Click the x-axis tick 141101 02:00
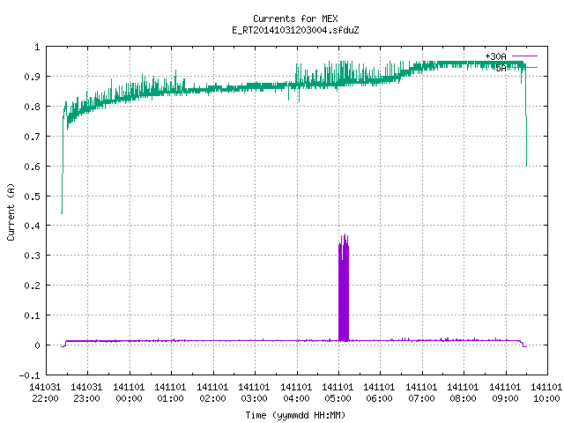This screenshot has height=423, width=564. coord(212,393)
